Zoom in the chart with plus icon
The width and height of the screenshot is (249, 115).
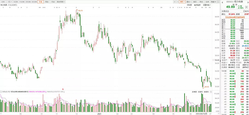pyautogui.click(x=175, y=2)
